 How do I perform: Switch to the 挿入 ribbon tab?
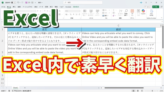click(x=14, y=7)
